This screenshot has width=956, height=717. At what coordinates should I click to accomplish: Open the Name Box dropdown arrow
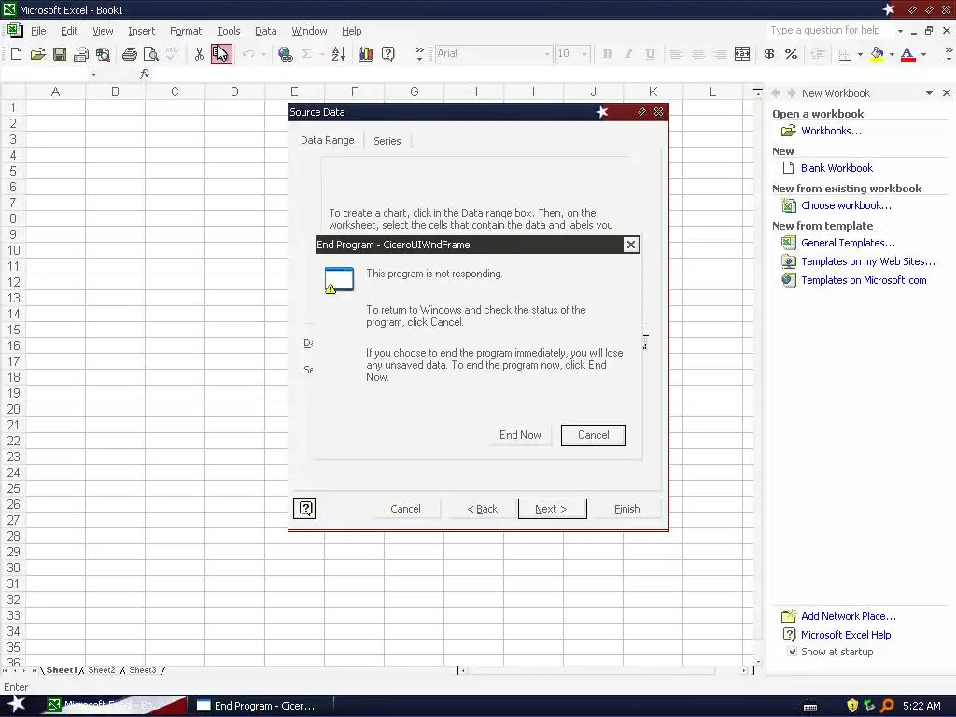(93, 75)
